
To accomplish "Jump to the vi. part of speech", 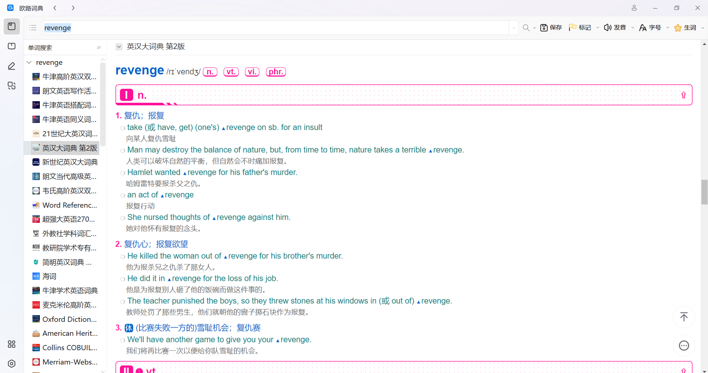I will click(252, 72).
